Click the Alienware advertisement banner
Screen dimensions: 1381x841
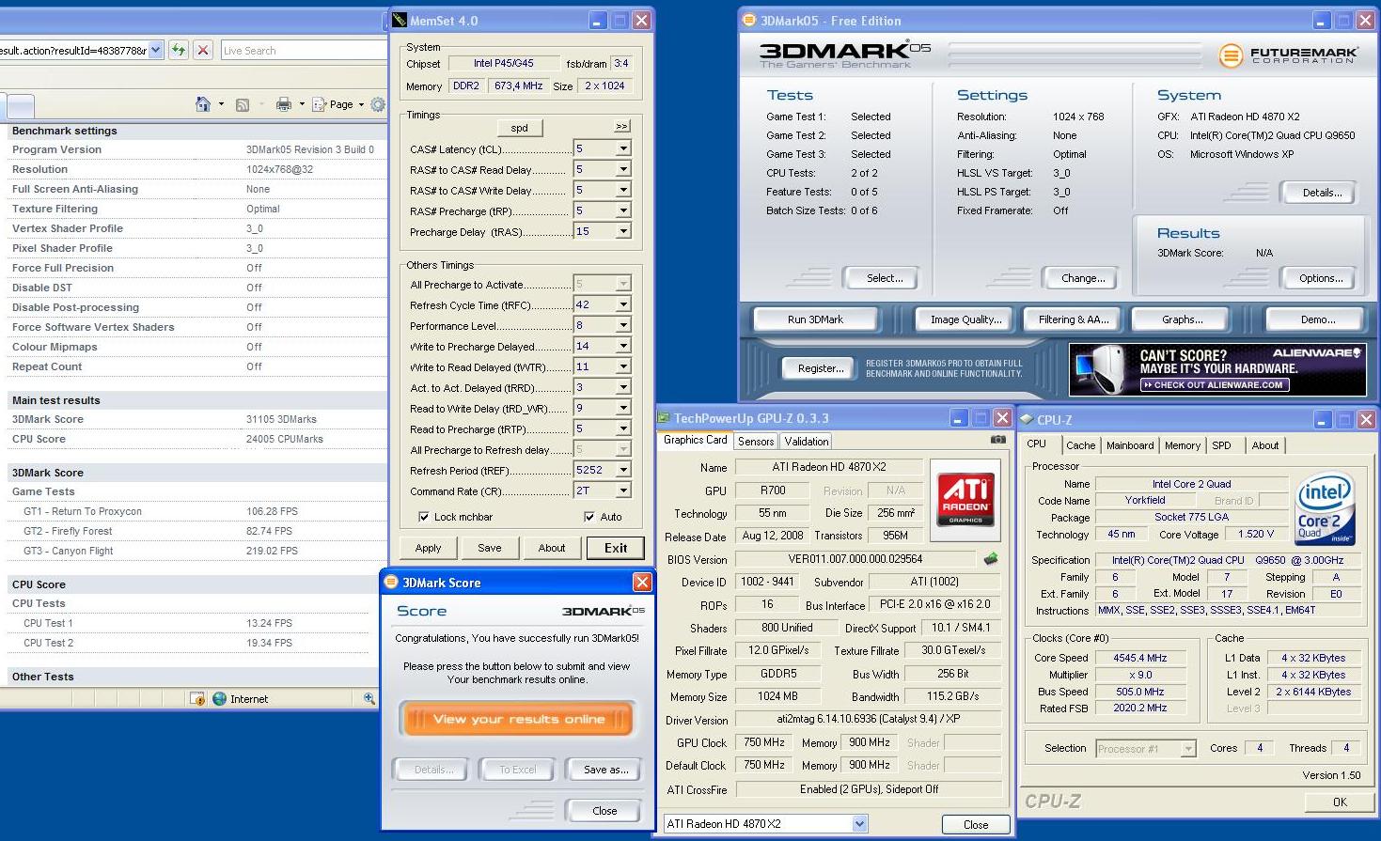point(1217,369)
